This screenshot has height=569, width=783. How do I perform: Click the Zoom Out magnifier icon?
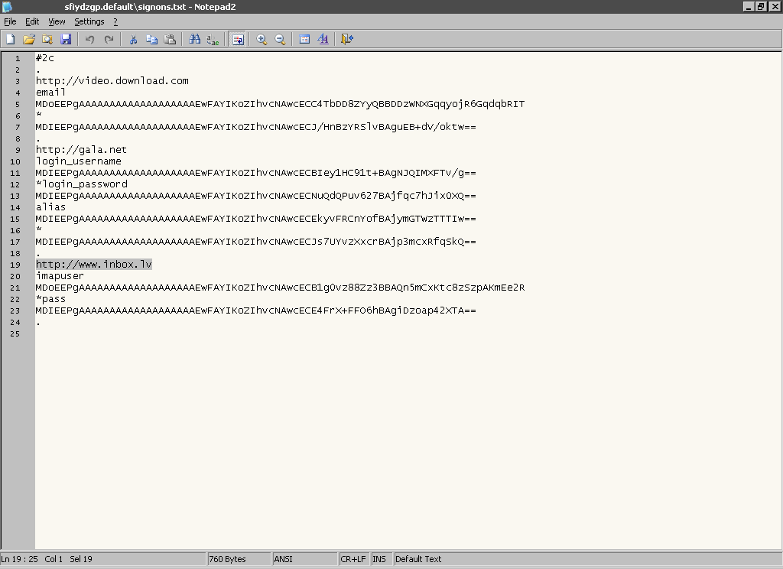coord(280,39)
